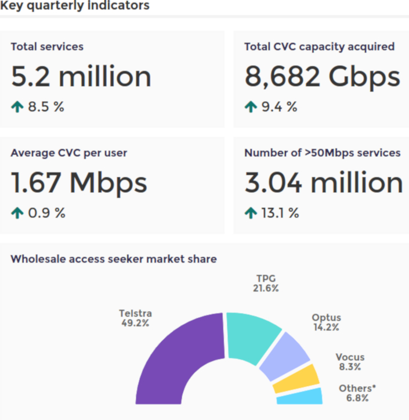Select the 3.04 million services figure
Viewport: 409px width, 420px height.
pyautogui.click(x=324, y=182)
